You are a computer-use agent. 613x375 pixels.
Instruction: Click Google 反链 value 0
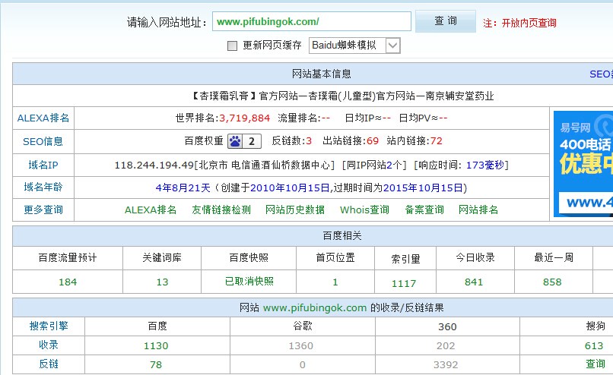[302, 364]
